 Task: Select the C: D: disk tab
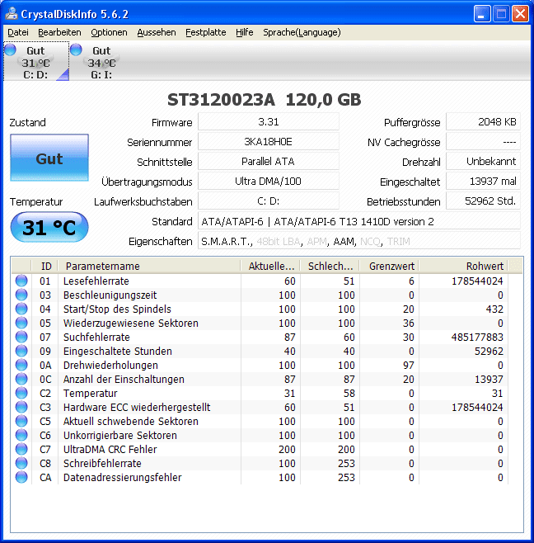36,61
